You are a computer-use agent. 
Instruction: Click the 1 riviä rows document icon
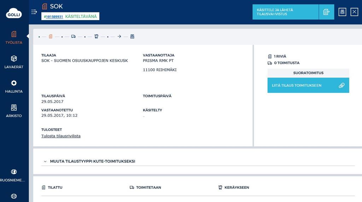(x=270, y=56)
